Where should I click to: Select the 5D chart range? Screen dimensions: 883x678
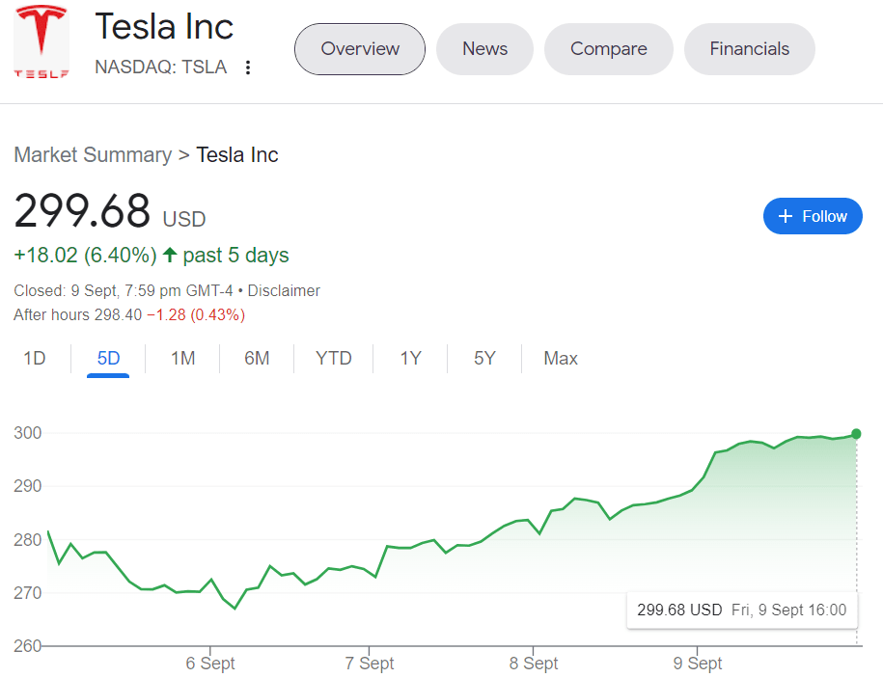tap(108, 359)
